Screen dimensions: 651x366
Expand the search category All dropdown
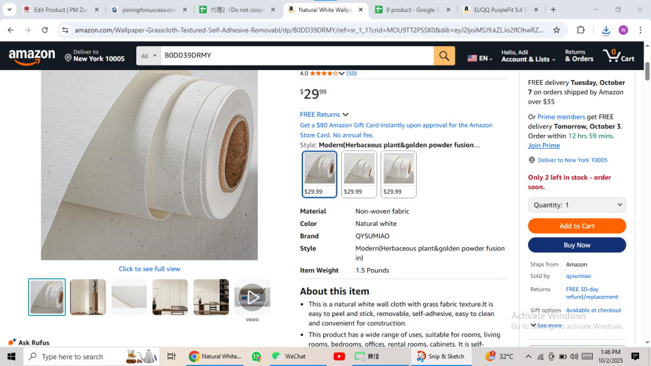click(x=149, y=55)
